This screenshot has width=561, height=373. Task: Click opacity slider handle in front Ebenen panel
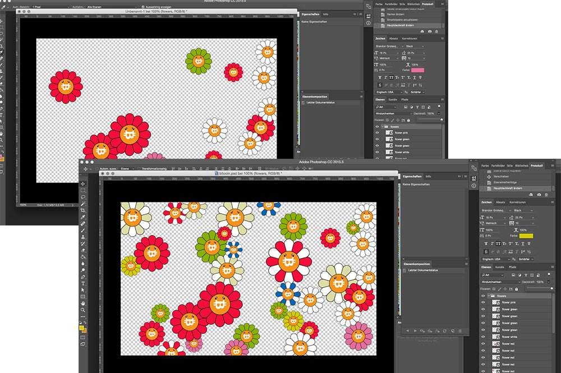click(552, 288)
